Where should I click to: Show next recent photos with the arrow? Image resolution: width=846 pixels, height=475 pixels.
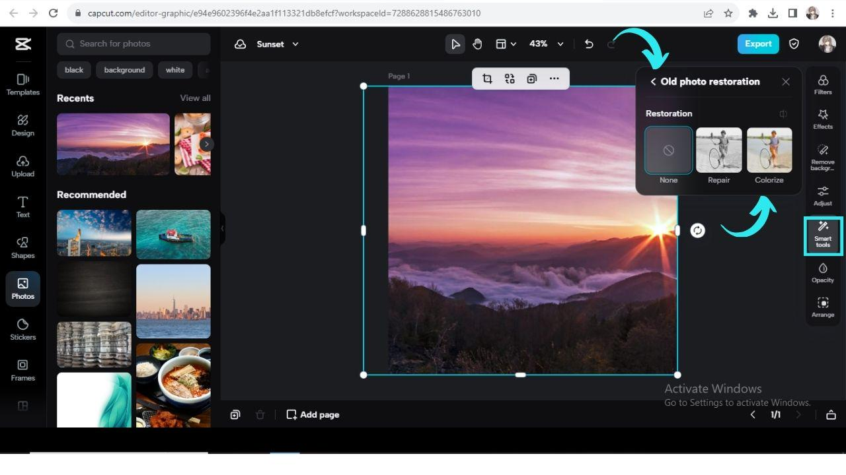click(207, 144)
